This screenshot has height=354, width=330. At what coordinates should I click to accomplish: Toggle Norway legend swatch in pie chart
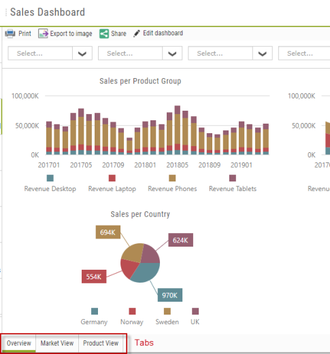[132, 311]
